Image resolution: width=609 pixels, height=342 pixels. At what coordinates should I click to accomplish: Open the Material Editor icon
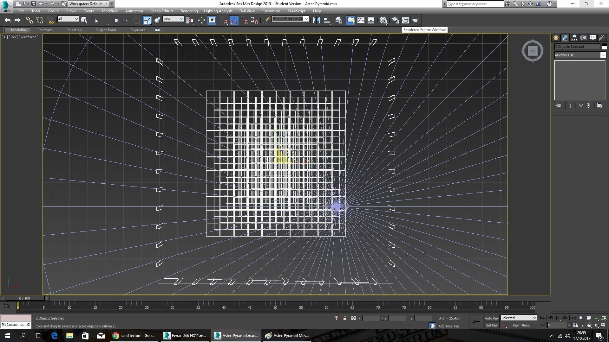(x=383, y=20)
